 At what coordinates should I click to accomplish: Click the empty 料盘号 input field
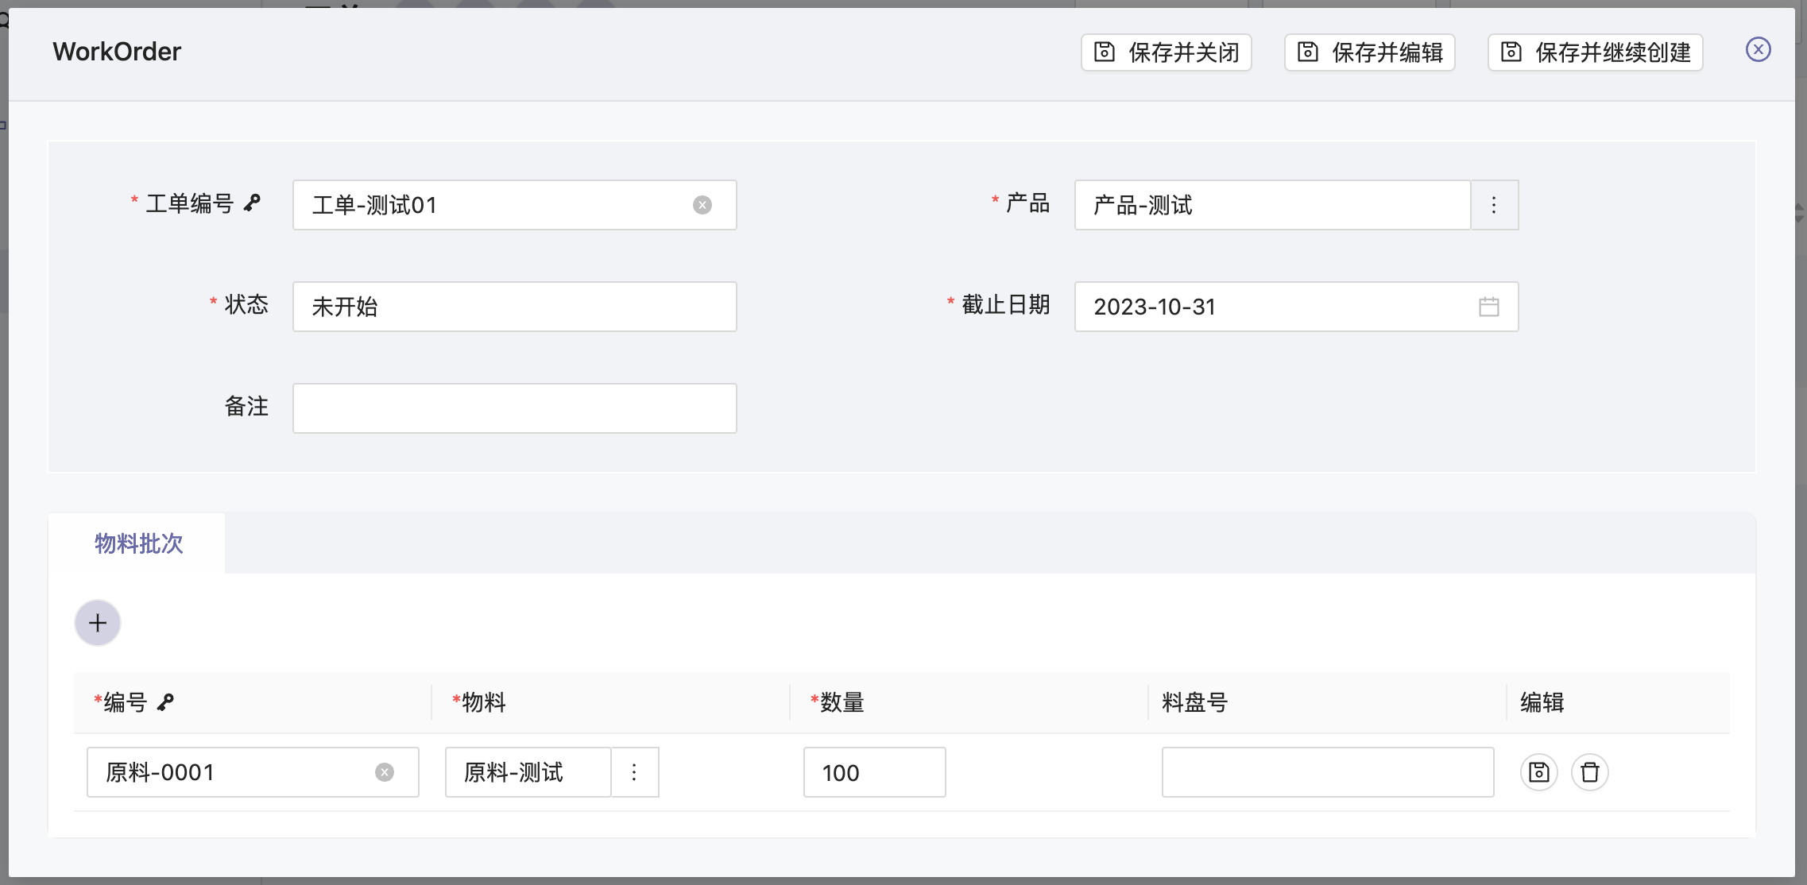coord(1327,772)
